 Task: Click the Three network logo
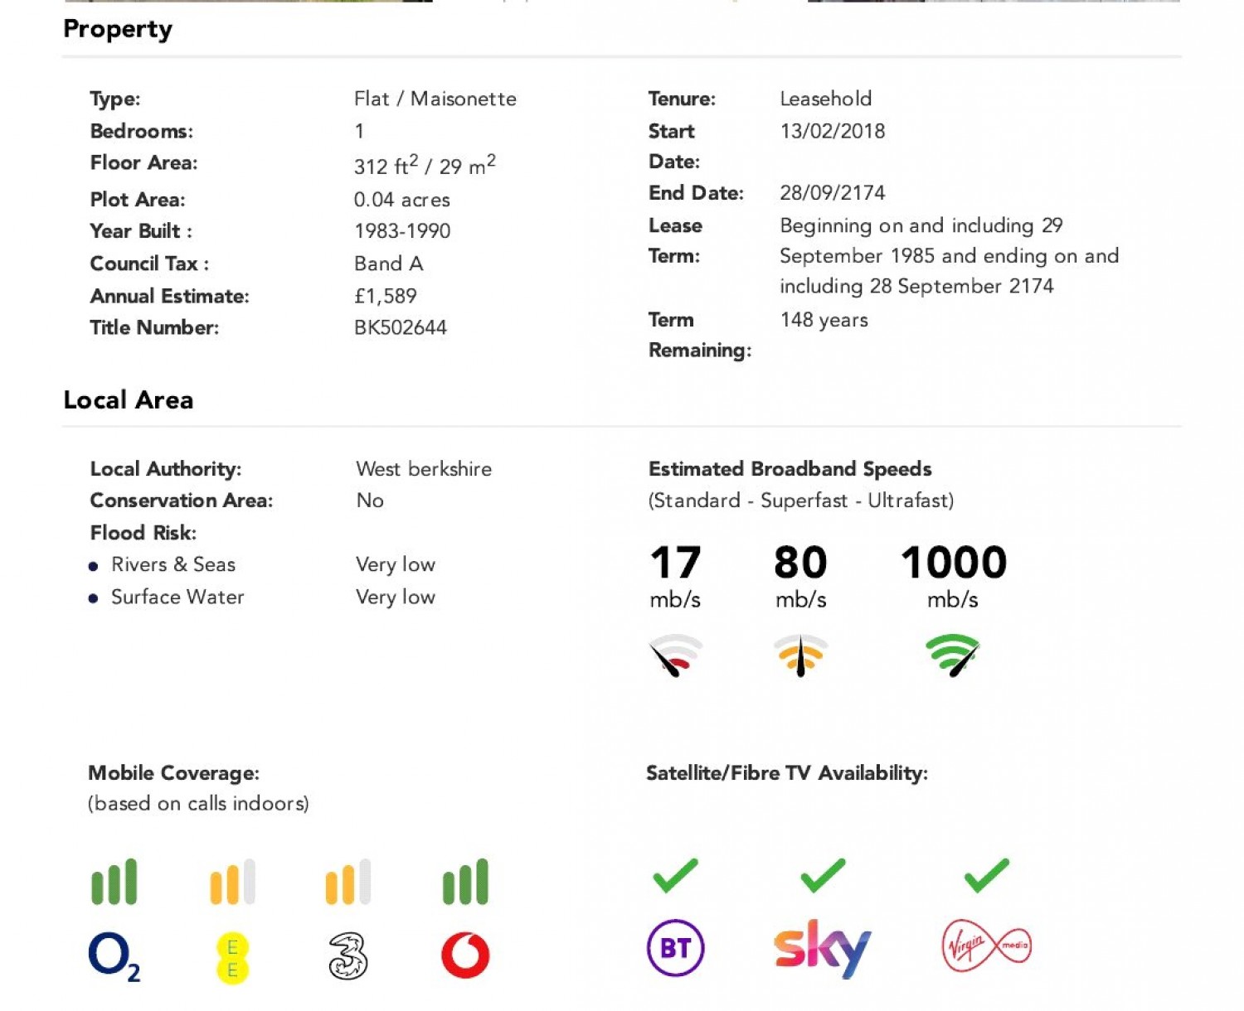point(348,955)
